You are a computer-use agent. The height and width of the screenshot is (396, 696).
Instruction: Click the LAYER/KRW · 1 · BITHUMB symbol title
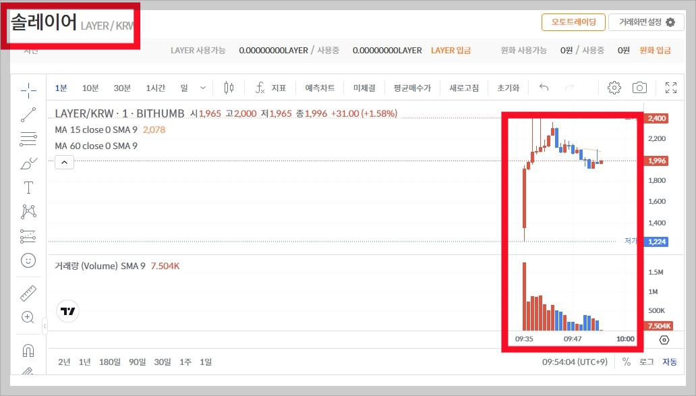coord(119,113)
